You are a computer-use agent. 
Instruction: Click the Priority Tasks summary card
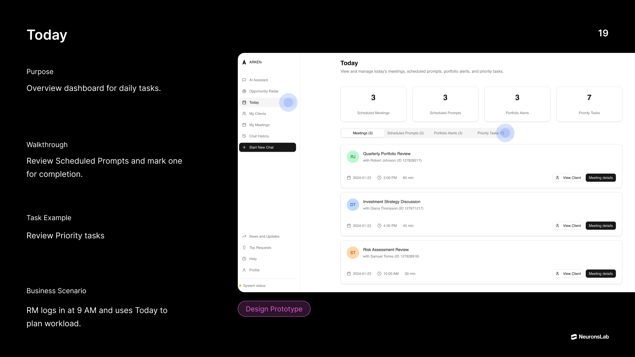(x=589, y=104)
